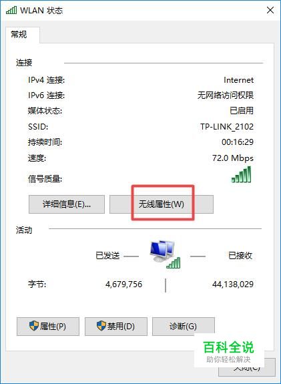281x384 pixels.
Task: Select the 常规 tab
Action: (19, 34)
